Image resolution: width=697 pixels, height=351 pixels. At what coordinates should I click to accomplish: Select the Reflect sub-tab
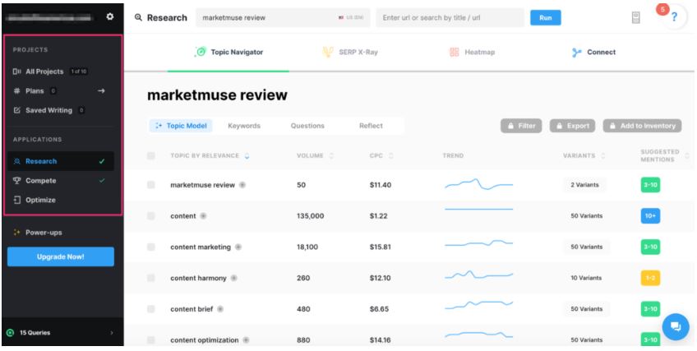(371, 126)
